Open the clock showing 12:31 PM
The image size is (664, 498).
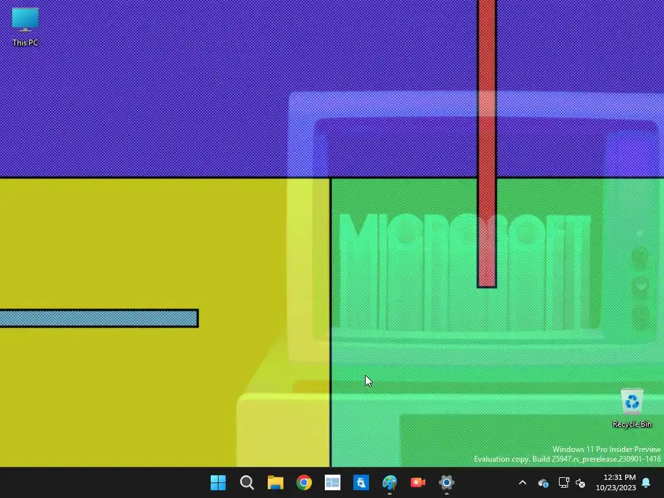click(616, 482)
